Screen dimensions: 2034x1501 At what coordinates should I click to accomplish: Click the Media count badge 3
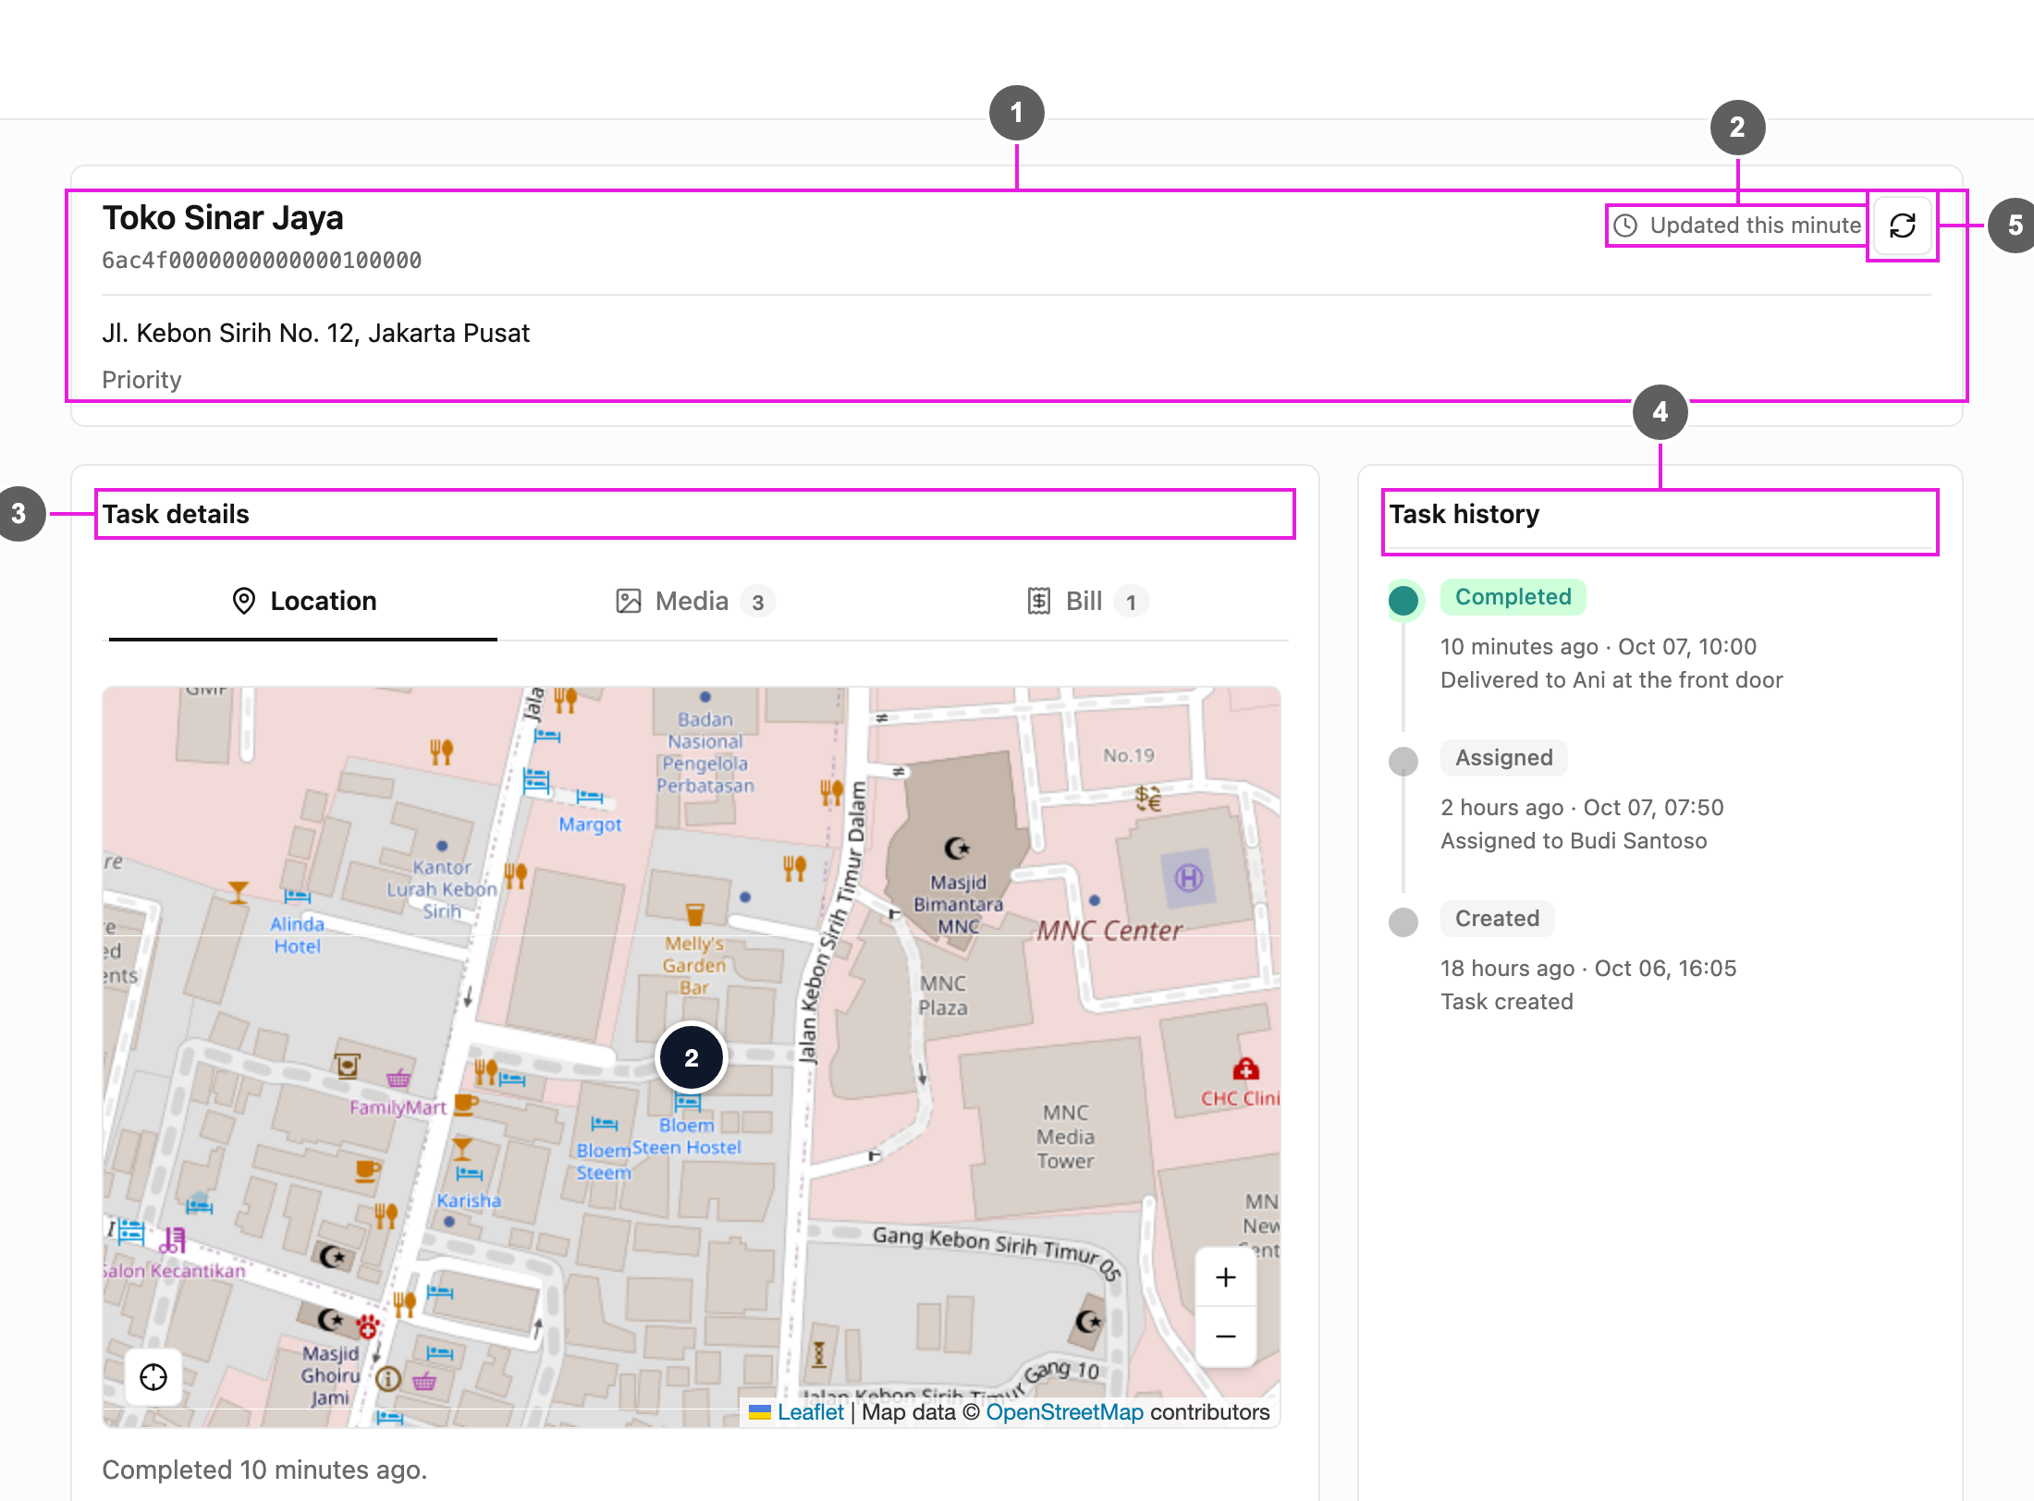coord(757,603)
